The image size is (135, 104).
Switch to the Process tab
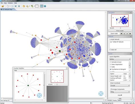pyautogui.click(x=110, y=100)
